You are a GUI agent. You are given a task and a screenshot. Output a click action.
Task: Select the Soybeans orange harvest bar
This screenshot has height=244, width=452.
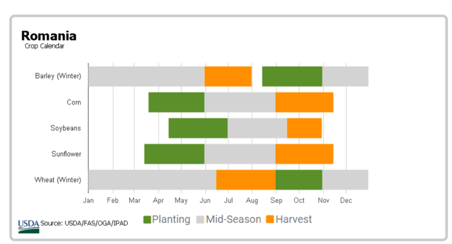(305, 128)
